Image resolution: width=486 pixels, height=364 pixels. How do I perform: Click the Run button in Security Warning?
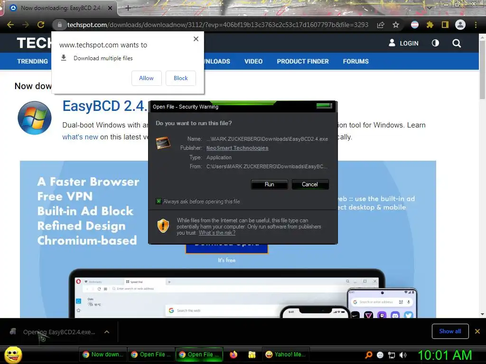[x=270, y=184]
